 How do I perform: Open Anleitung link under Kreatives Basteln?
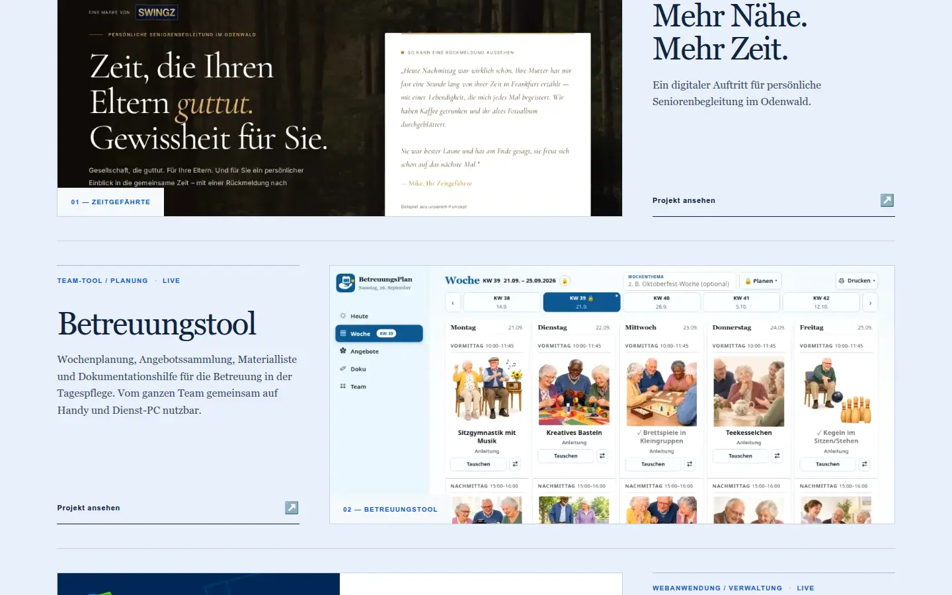point(574,442)
